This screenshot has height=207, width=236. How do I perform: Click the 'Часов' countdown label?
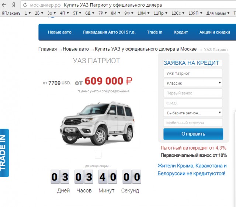tap(84, 190)
